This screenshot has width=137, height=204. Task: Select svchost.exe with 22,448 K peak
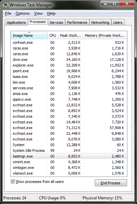pos(69,133)
